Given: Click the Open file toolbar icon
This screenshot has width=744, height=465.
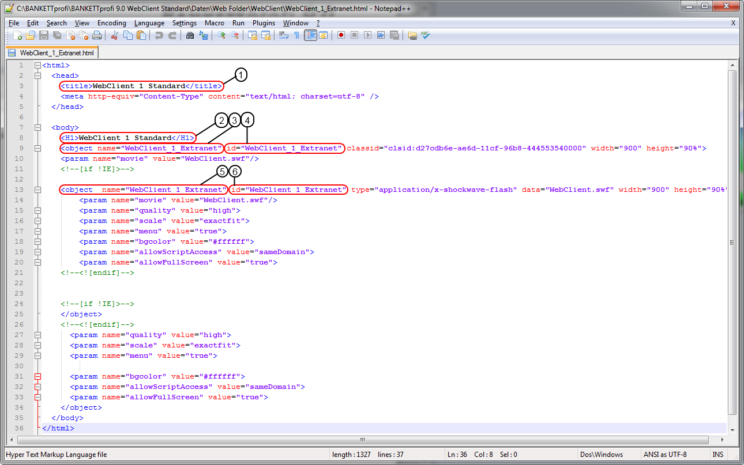Looking at the screenshot, I should click(31, 36).
